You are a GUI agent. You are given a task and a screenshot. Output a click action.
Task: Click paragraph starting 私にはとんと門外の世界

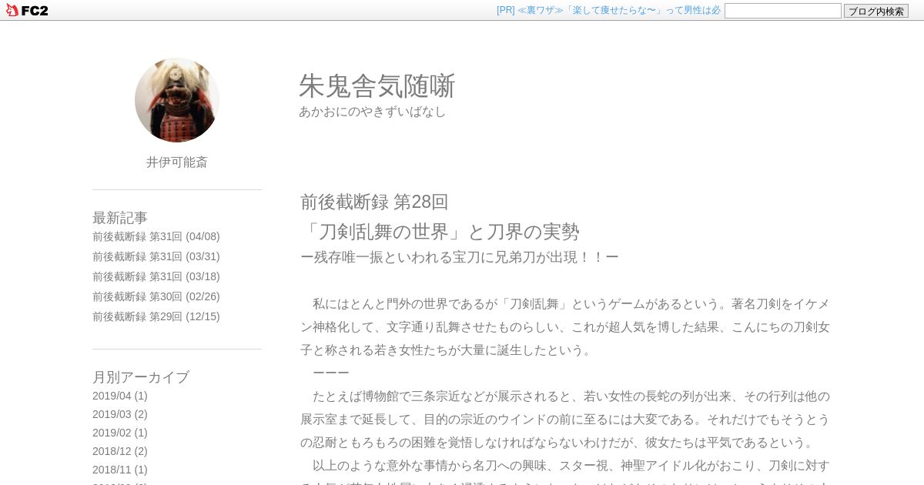pyautogui.click(x=565, y=326)
